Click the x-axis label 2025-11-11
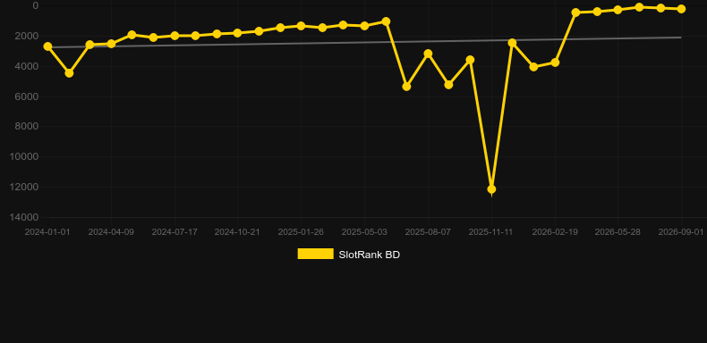Viewport: 707px width, 343px height. point(490,232)
